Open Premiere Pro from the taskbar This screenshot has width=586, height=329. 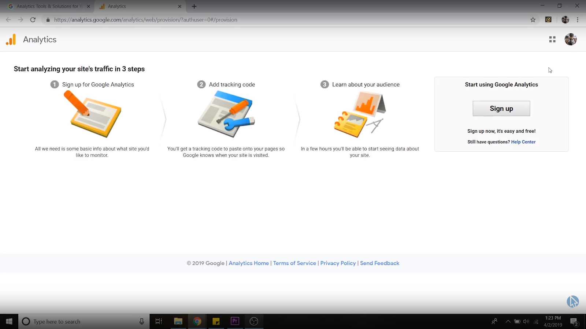[235, 321]
